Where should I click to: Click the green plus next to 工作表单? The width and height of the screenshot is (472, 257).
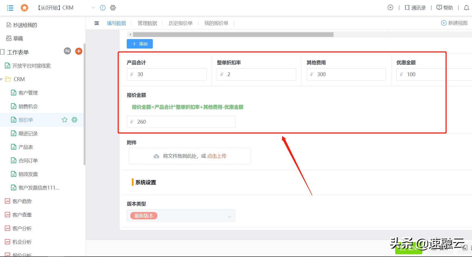[x=78, y=51]
